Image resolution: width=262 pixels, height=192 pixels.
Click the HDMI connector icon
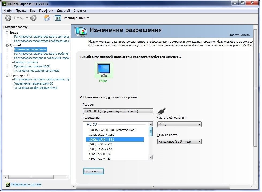point(162,111)
